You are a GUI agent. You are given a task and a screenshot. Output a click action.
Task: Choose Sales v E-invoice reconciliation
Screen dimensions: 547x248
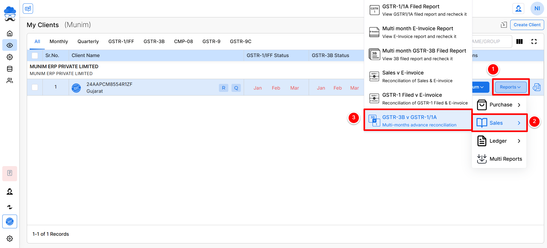[418, 76]
